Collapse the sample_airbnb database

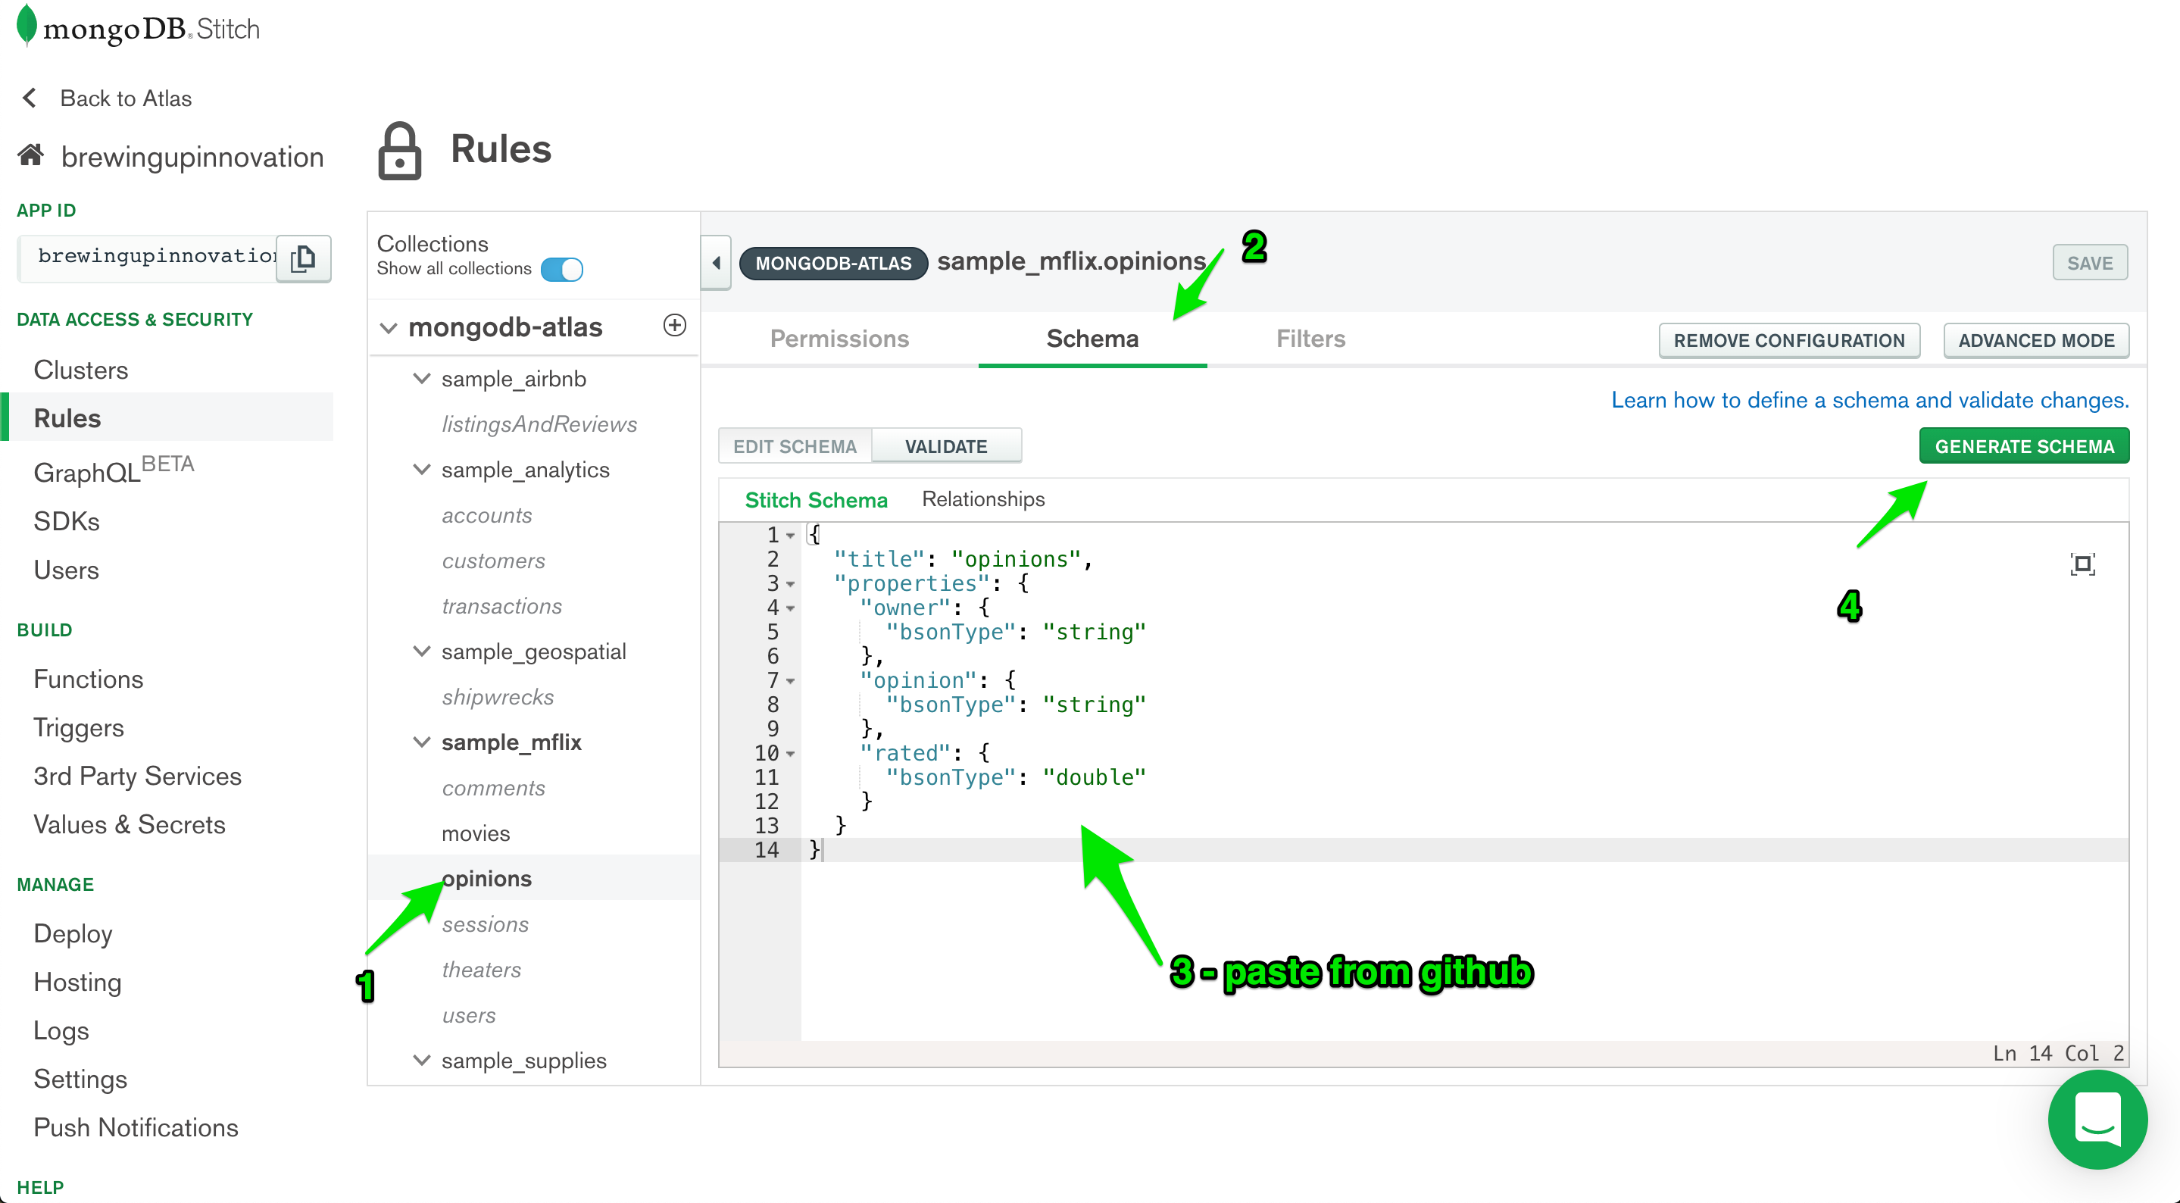click(x=421, y=379)
